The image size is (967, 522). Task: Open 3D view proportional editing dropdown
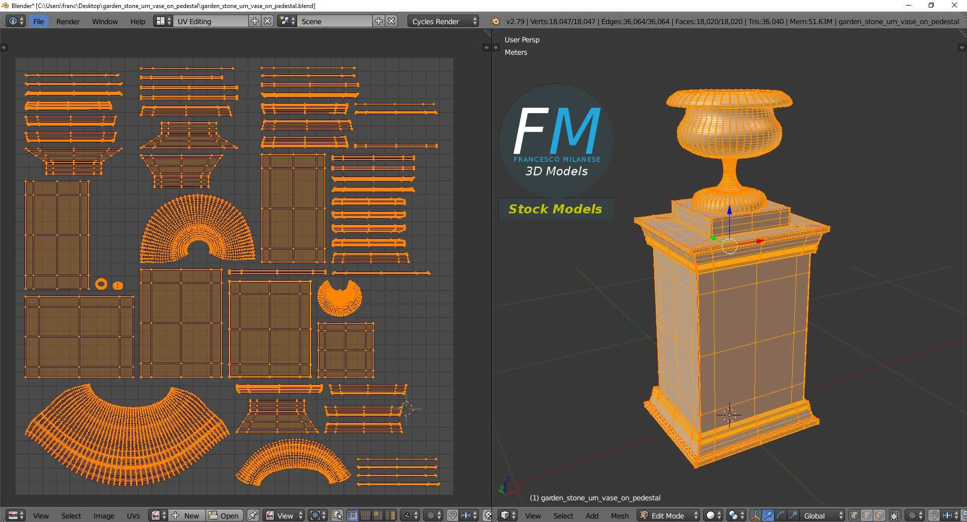tap(914, 515)
